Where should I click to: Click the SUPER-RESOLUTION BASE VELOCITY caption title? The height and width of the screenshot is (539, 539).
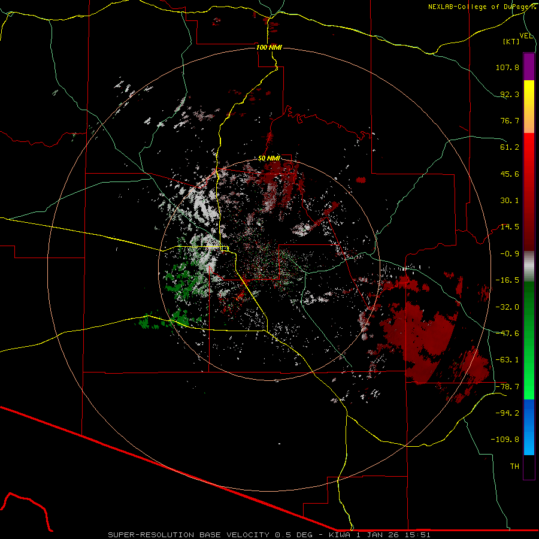tap(189, 535)
